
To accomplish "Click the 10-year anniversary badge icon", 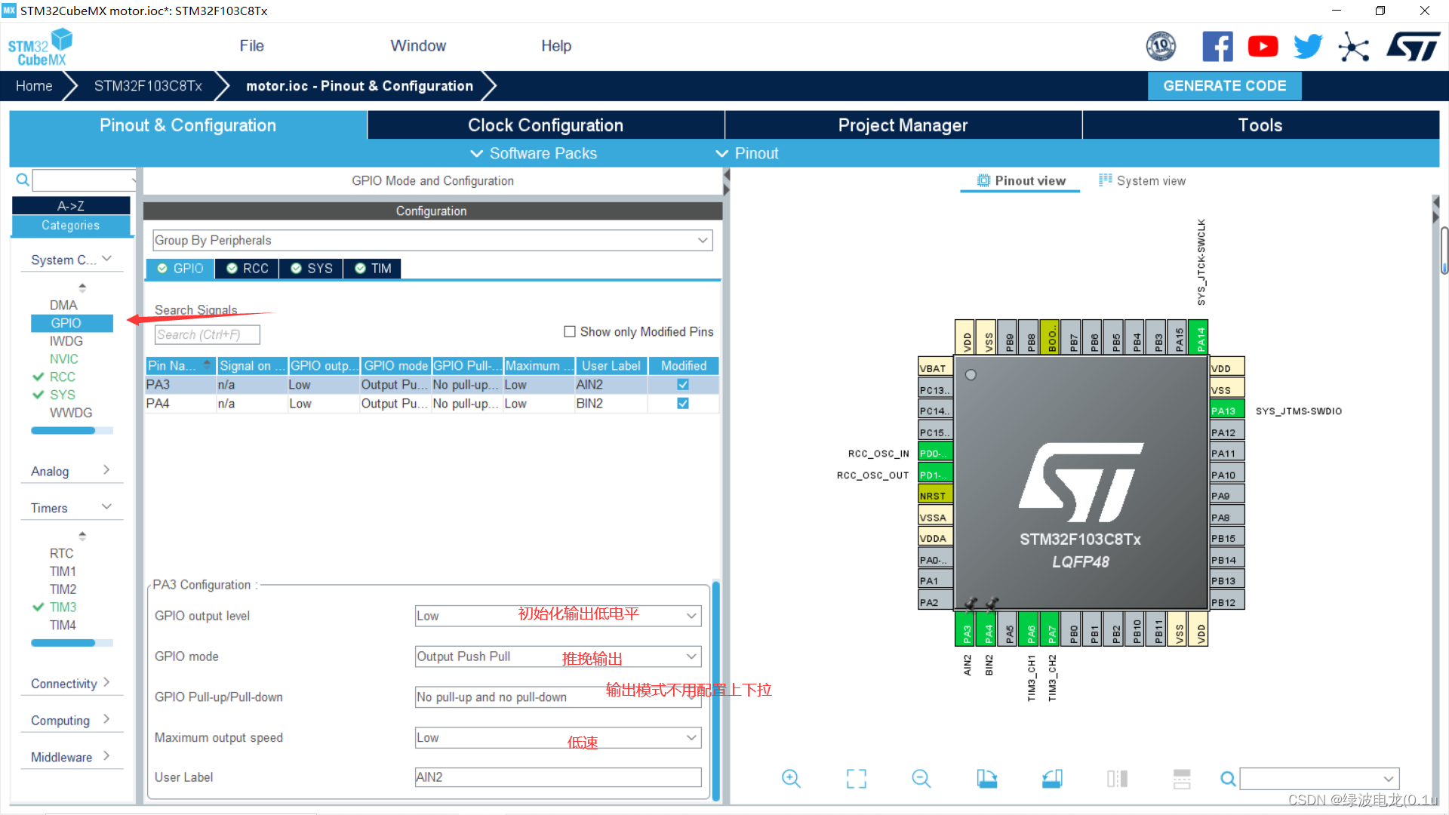I will pyautogui.click(x=1161, y=47).
